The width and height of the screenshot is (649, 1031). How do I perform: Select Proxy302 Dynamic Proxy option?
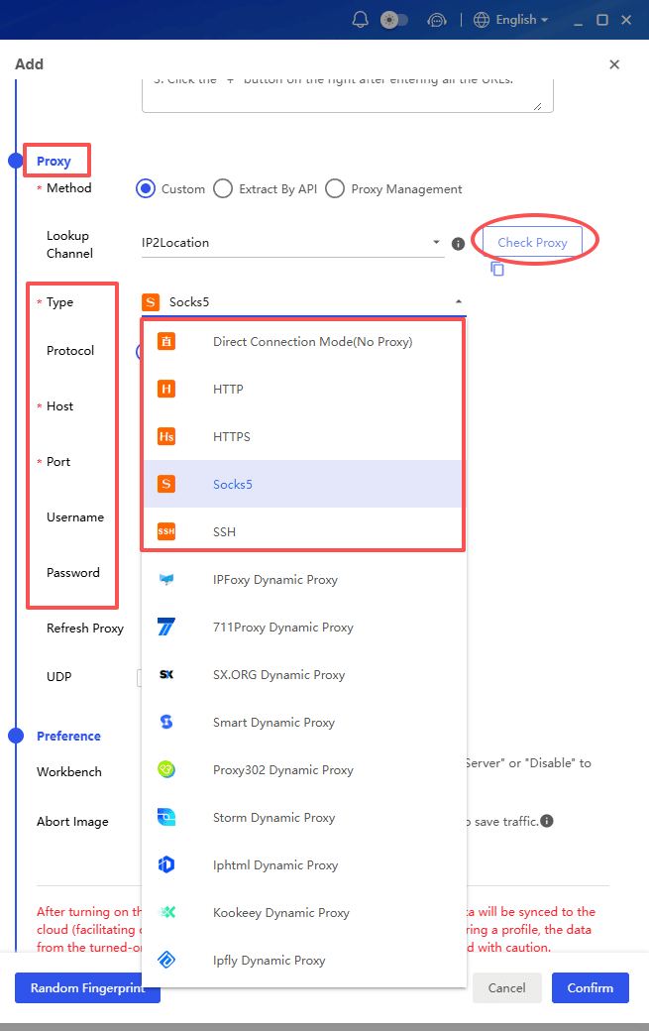[304, 770]
